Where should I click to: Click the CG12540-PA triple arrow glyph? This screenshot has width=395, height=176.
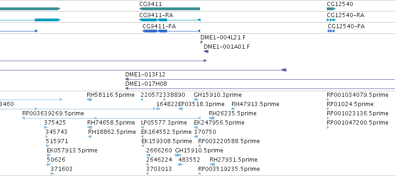tap(331, 31)
